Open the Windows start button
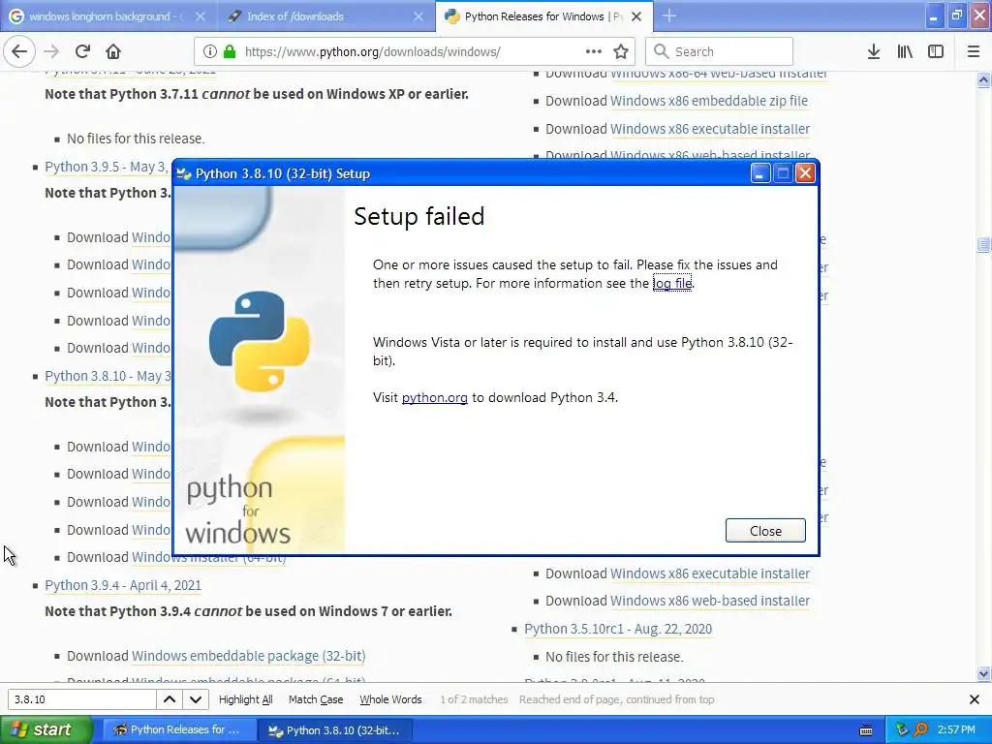 pos(46,729)
